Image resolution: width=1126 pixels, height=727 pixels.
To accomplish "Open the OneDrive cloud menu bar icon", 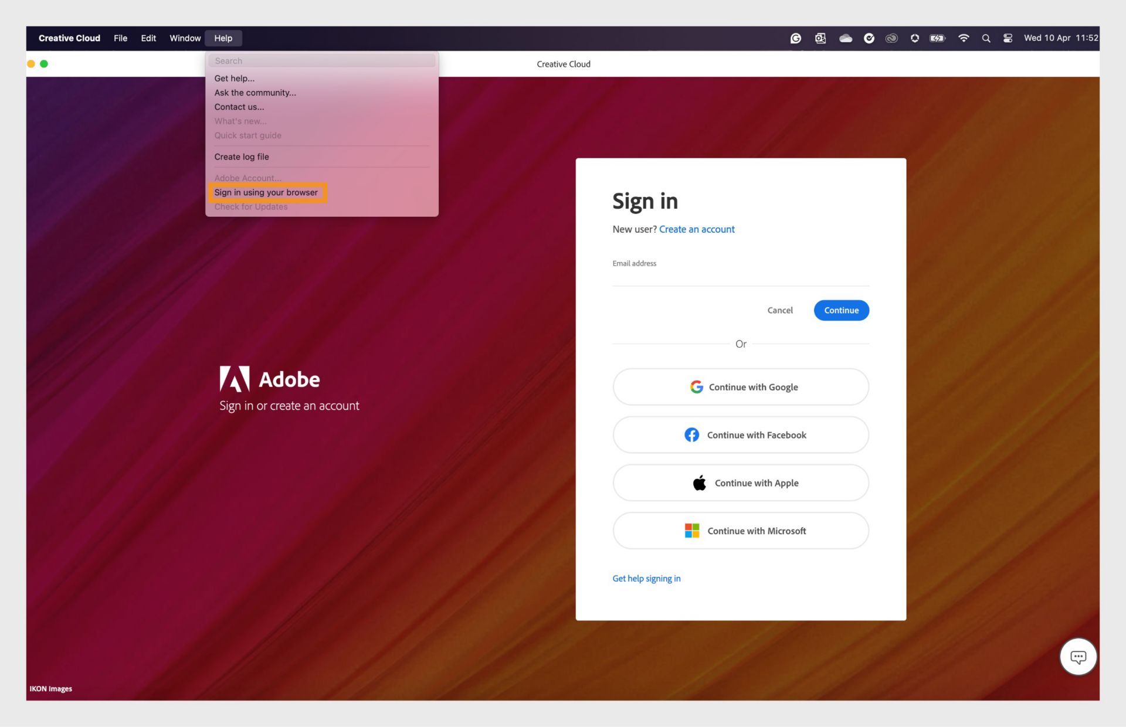I will click(845, 38).
